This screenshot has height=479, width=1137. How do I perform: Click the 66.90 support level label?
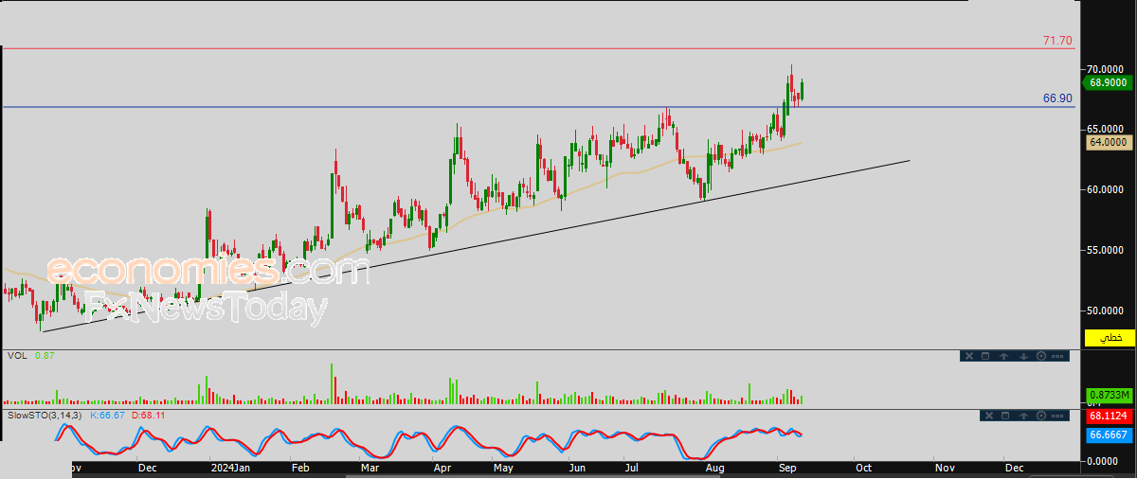click(x=1057, y=98)
